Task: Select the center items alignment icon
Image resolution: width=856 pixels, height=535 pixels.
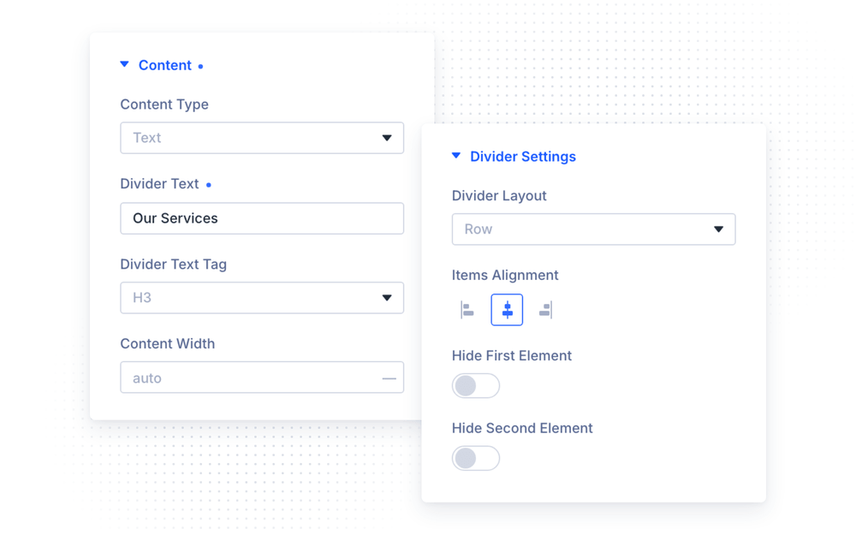Action: click(507, 310)
